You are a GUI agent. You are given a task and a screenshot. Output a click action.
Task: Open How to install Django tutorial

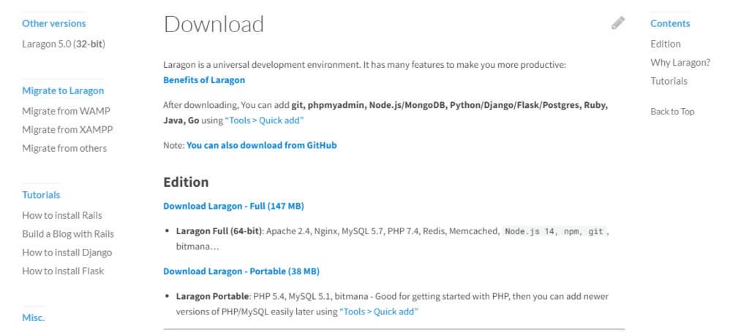[x=67, y=252]
